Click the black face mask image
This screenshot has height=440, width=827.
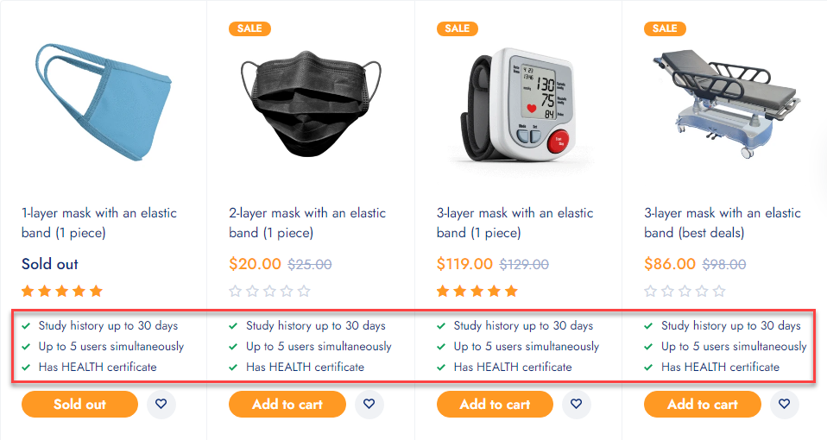point(311,104)
